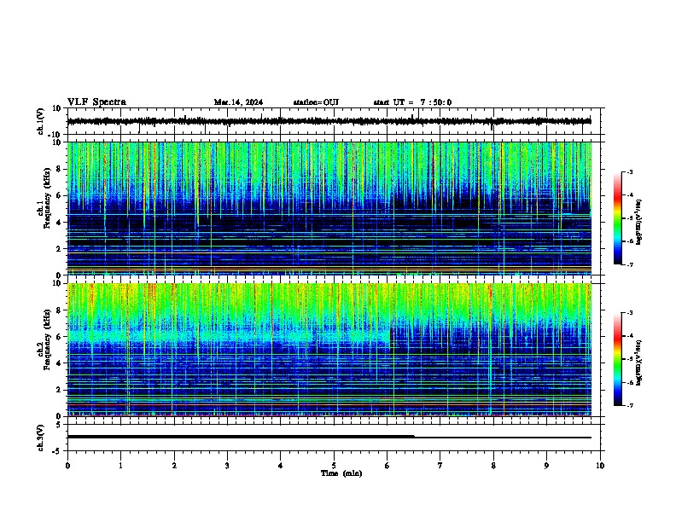
Task: Click the "ch.1(V)" axis label
Action: [41, 121]
